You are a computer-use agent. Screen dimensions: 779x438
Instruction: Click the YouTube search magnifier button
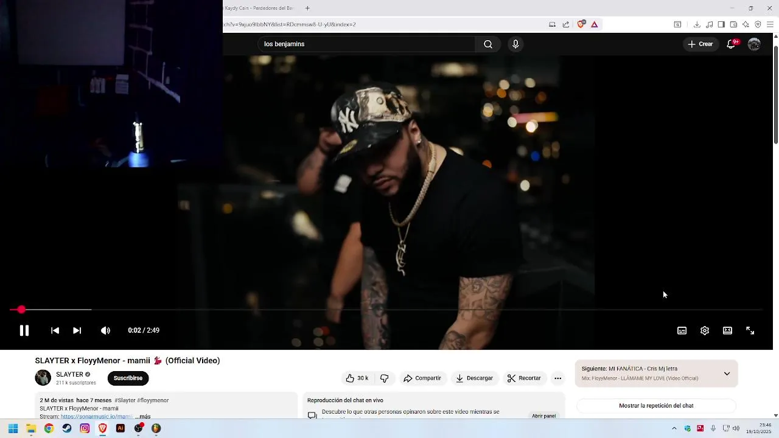pos(487,44)
